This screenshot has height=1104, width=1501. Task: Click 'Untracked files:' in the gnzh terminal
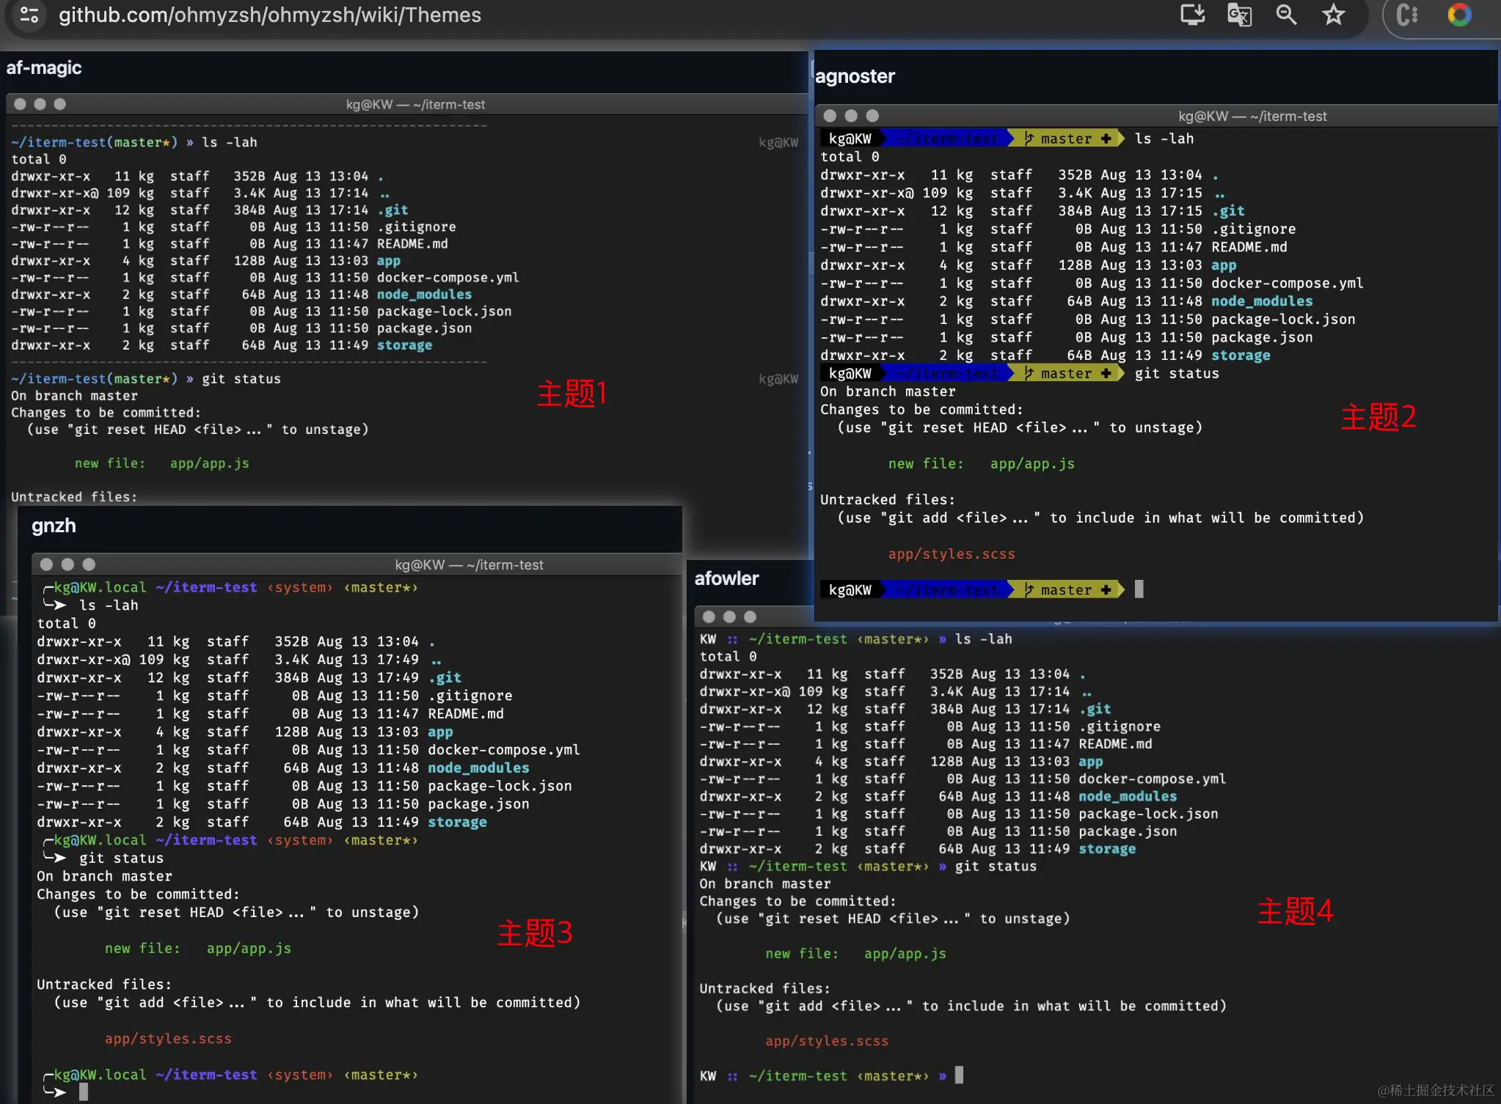104,984
